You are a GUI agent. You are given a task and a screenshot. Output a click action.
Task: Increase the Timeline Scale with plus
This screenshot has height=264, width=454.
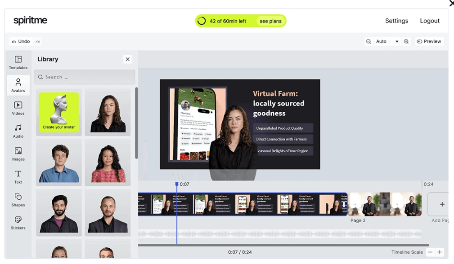coord(440,252)
